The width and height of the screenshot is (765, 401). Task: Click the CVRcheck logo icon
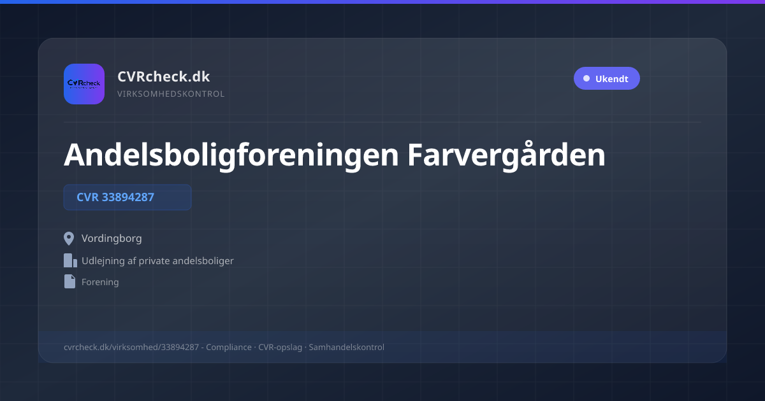click(84, 84)
